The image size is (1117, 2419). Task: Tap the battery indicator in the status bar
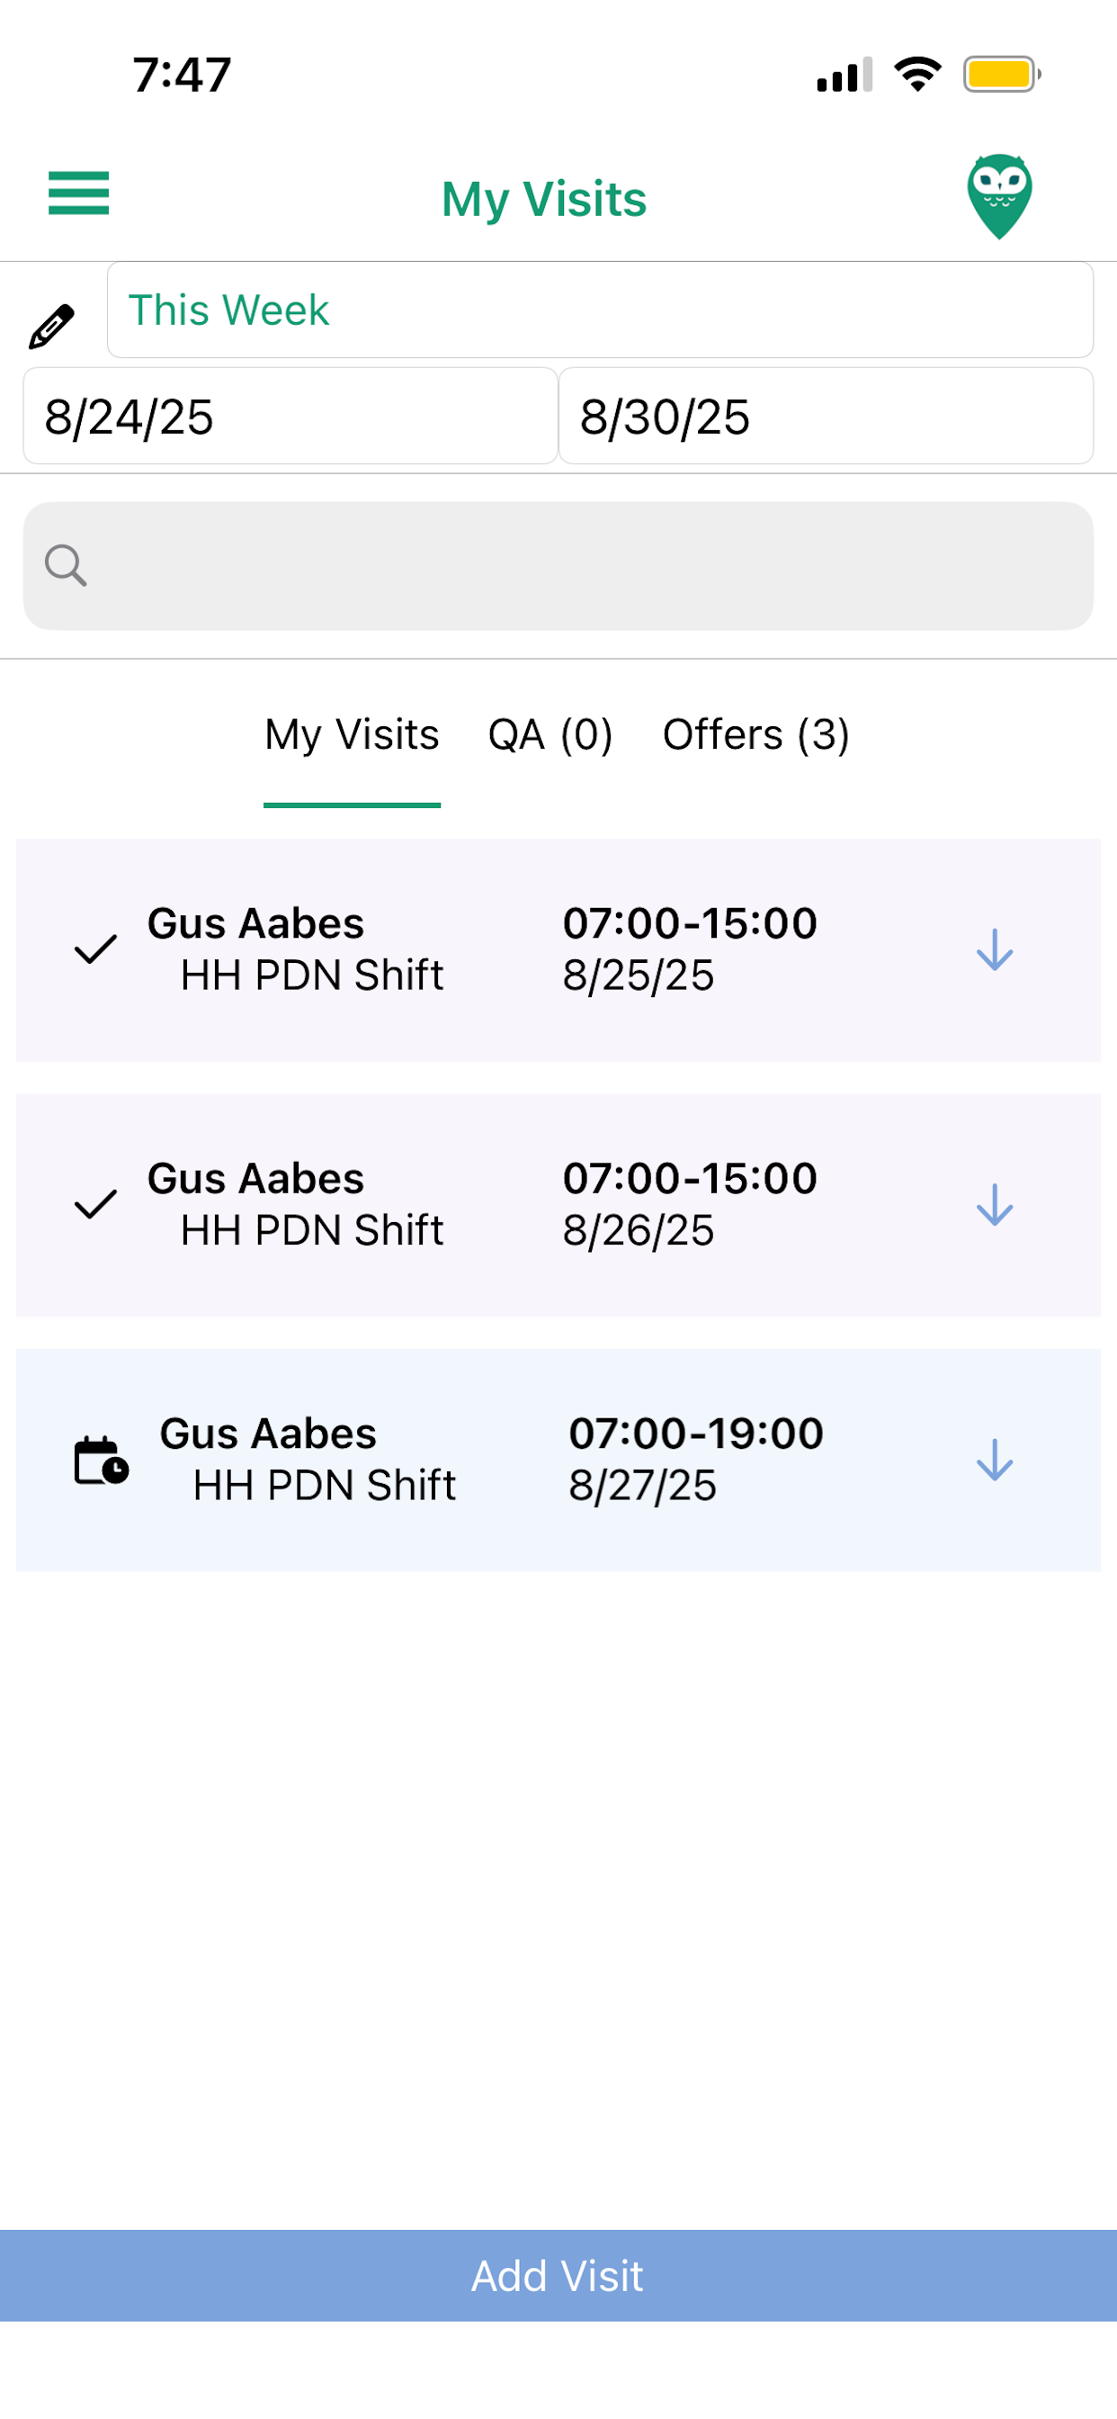(x=1002, y=74)
